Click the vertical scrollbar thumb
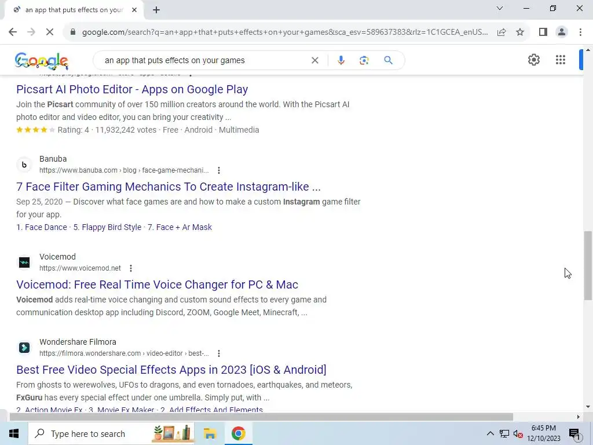Screen dimensions: 593x445 point(588,265)
